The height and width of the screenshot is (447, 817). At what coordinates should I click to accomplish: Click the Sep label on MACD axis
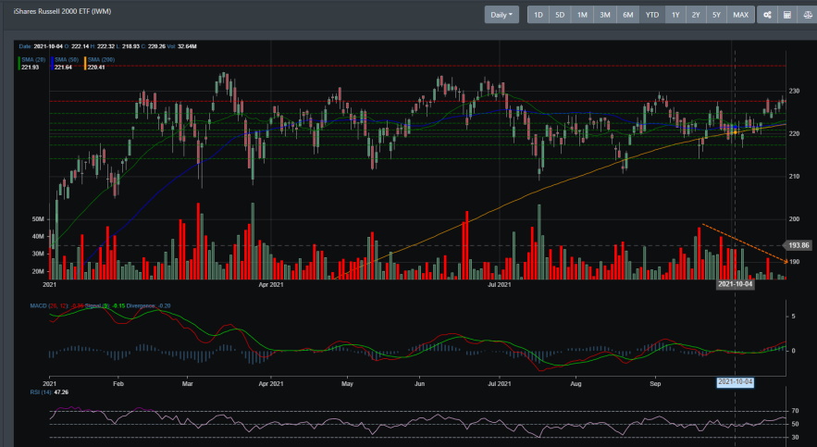pos(655,383)
